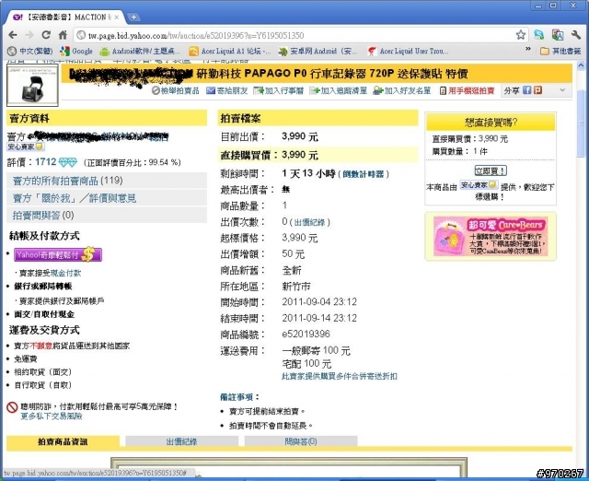Open seller rating 1712

pos(45,162)
